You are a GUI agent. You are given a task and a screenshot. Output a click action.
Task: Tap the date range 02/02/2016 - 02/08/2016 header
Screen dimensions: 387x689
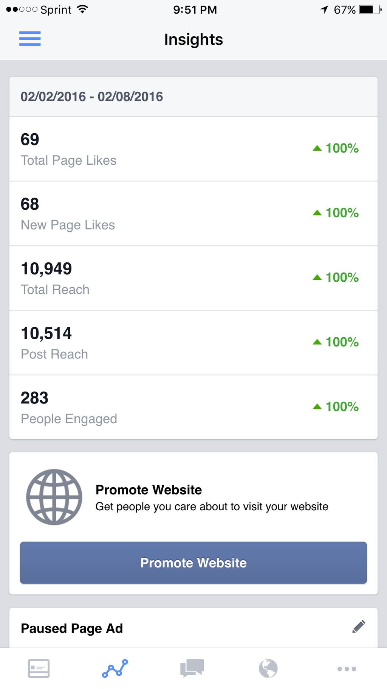[92, 97]
